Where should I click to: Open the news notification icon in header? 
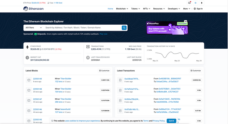(189, 3)
